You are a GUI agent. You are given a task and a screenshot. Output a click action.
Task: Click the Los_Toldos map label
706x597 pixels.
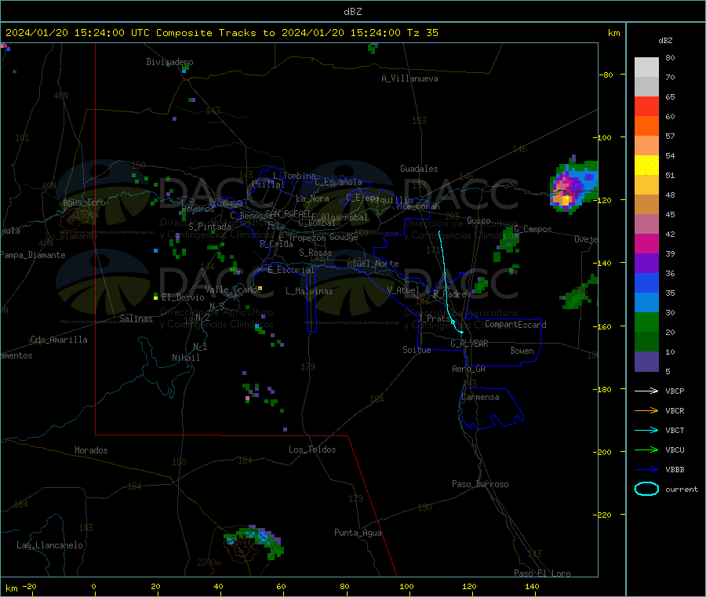click(312, 450)
